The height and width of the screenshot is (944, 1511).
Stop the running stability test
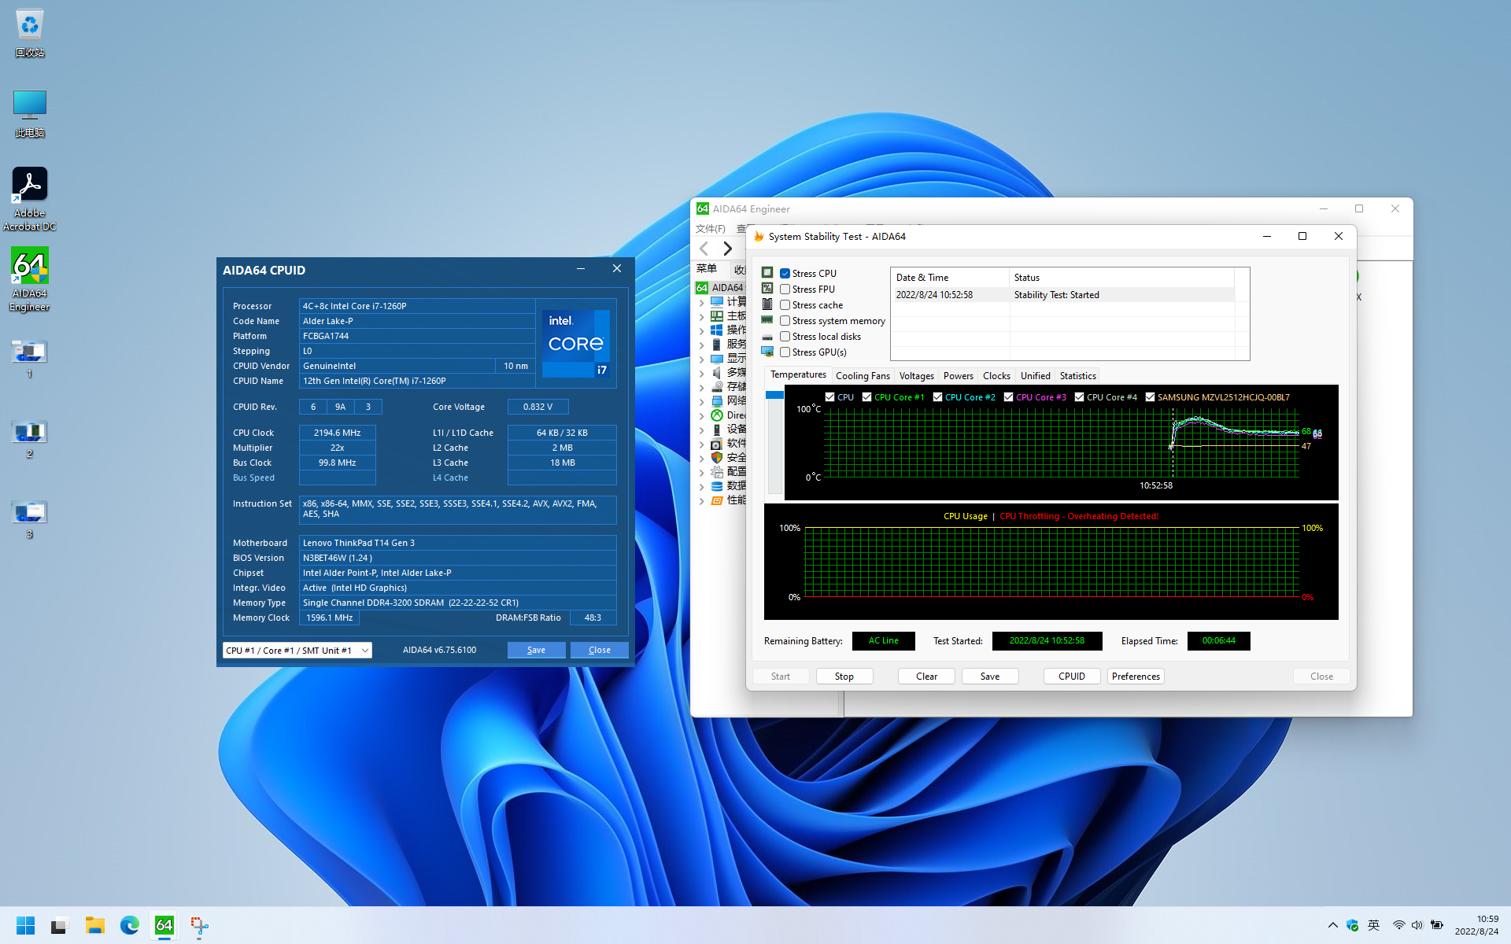844,677
